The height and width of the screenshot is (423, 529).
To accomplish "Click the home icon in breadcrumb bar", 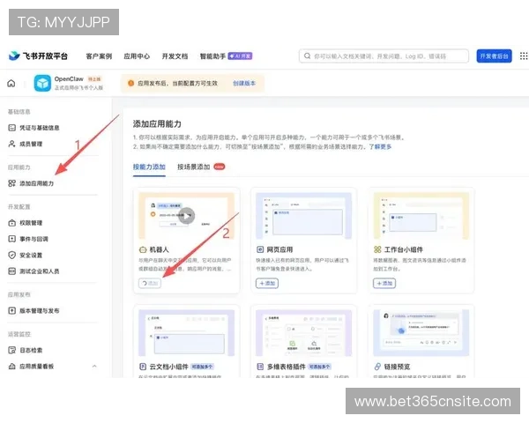I will (x=12, y=84).
